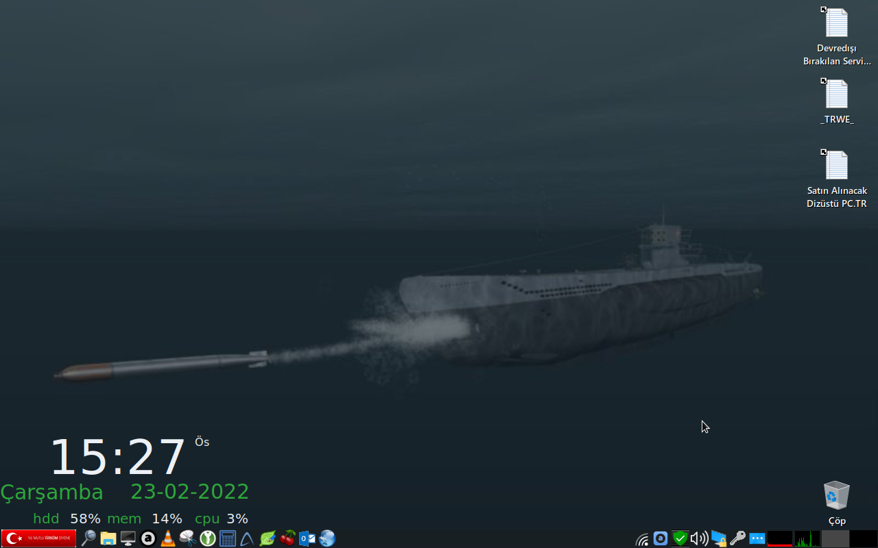Click the hdd '58%' usage value
878x548 pixels.
point(85,519)
